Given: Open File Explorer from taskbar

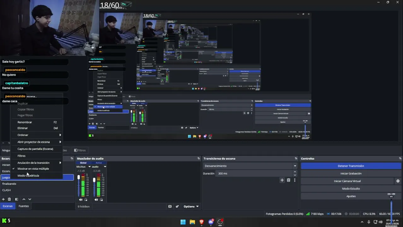Looking at the screenshot, I should click(192, 222).
